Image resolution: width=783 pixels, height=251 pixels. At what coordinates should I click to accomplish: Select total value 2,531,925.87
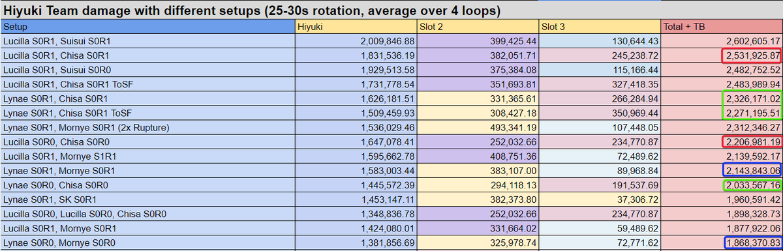(722, 55)
